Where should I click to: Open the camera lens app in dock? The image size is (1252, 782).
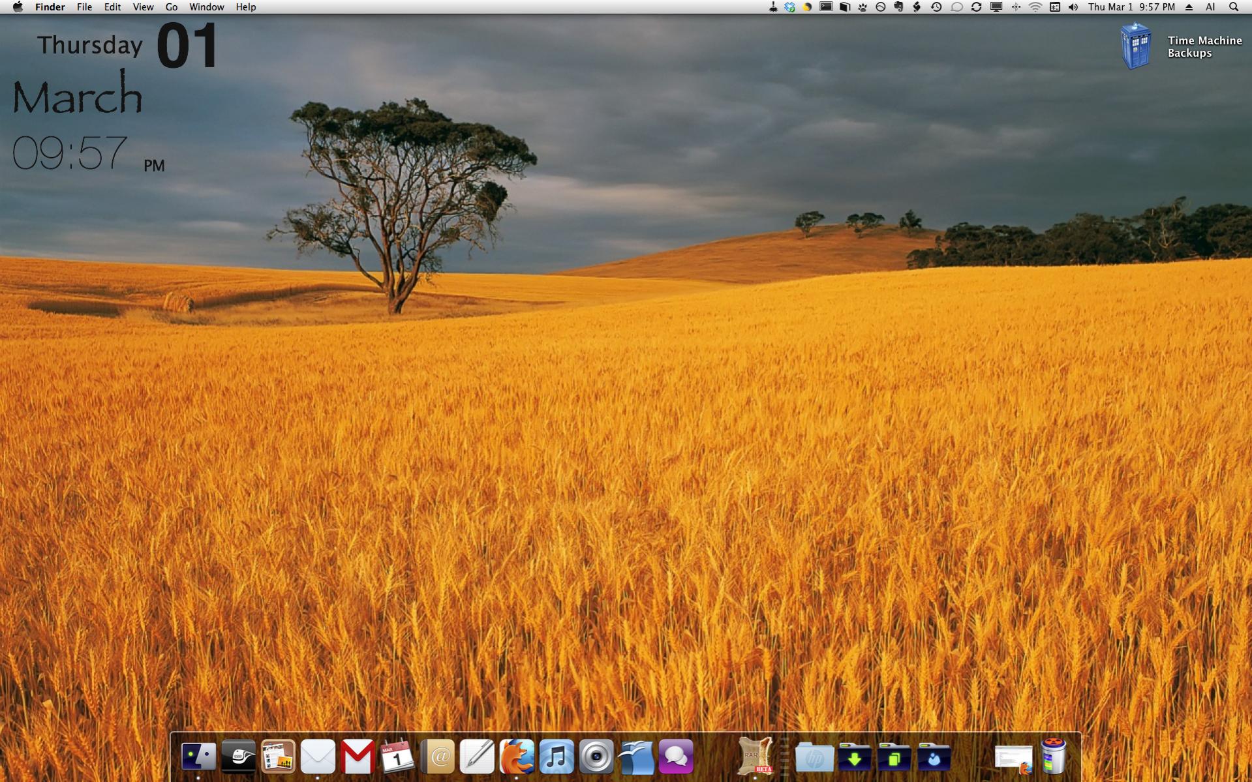point(596,757)
